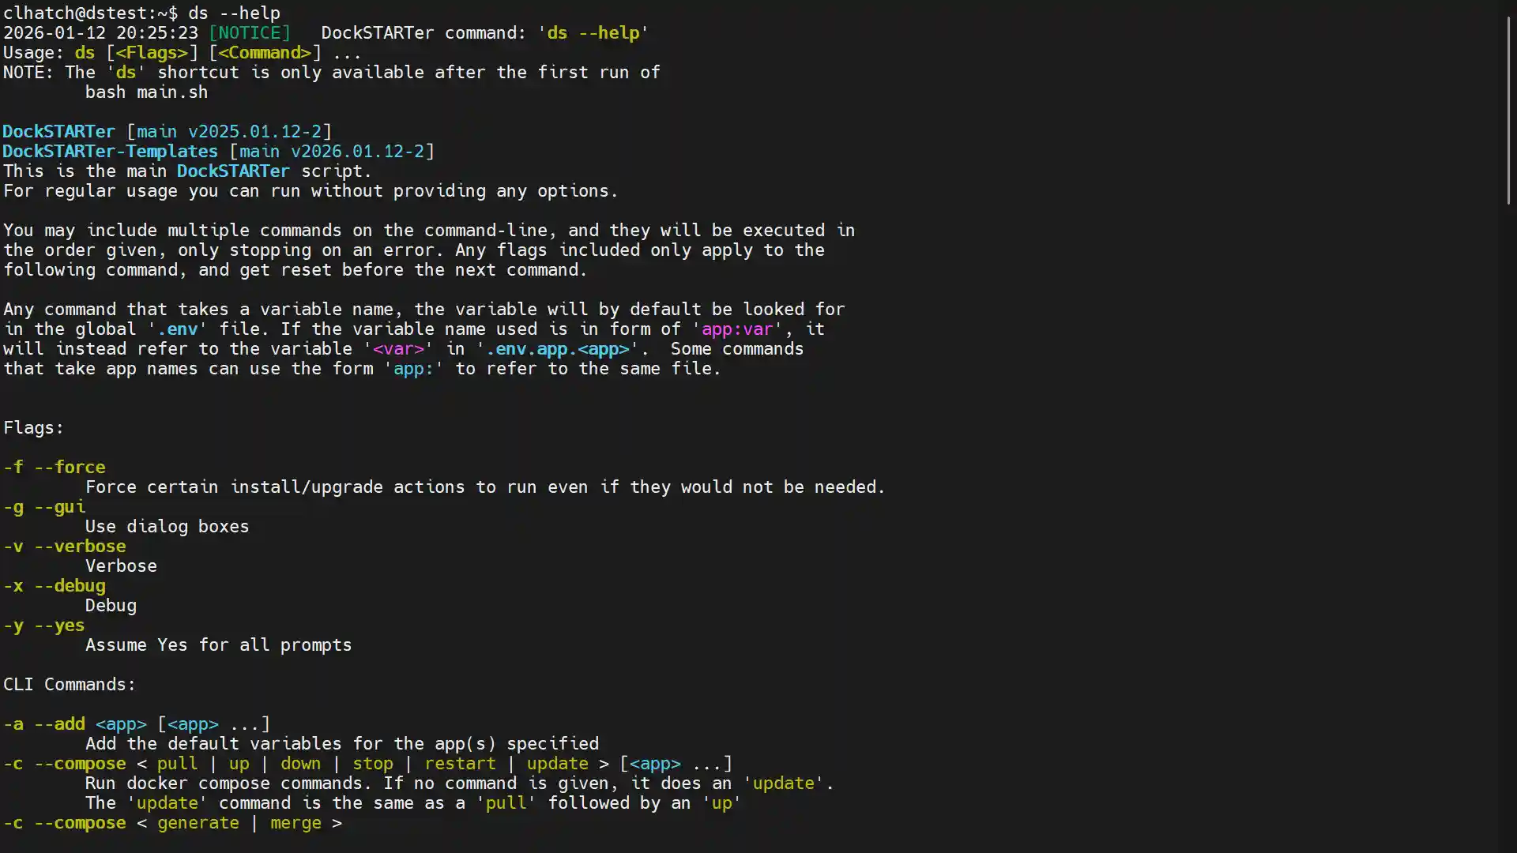This screenshot has width=1517, height=853.
Task: Click the 'pull' option in compose command
Action: pyautogui.click(x=177, y=763)
